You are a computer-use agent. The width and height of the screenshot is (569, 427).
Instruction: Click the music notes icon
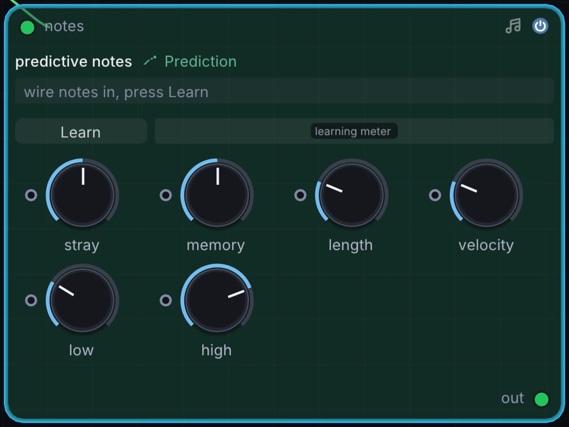513,26
